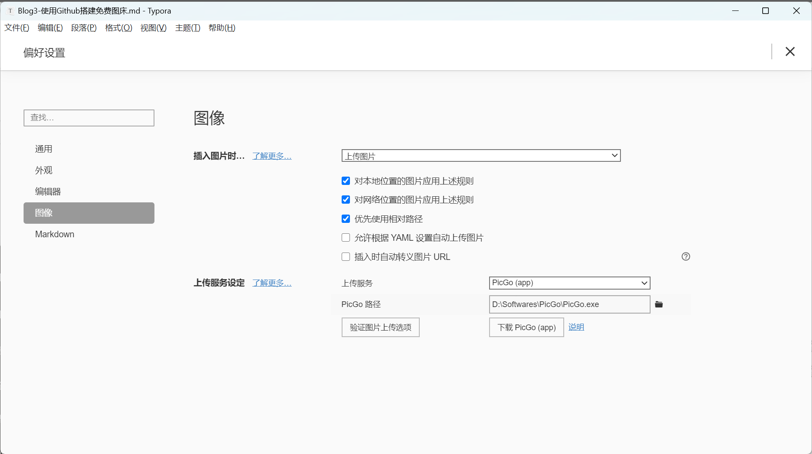Click the 偏好设置 title text

tap(44, 53)
